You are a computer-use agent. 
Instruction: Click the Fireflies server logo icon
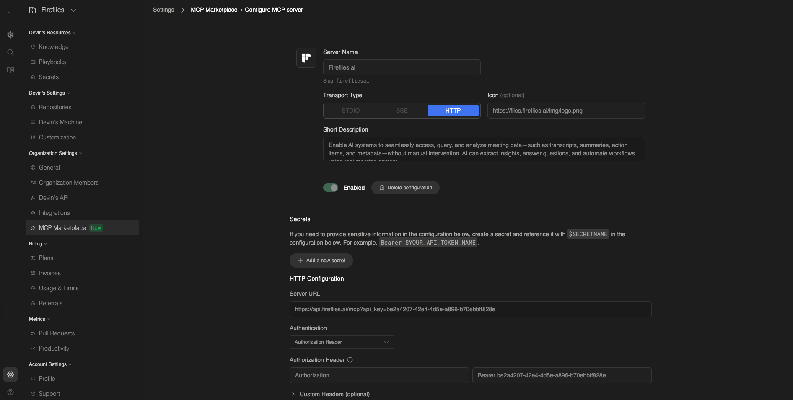(x=306, y=58)
